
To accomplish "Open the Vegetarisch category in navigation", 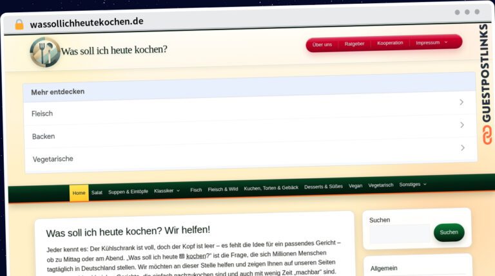I will click(x=381, y=185).
